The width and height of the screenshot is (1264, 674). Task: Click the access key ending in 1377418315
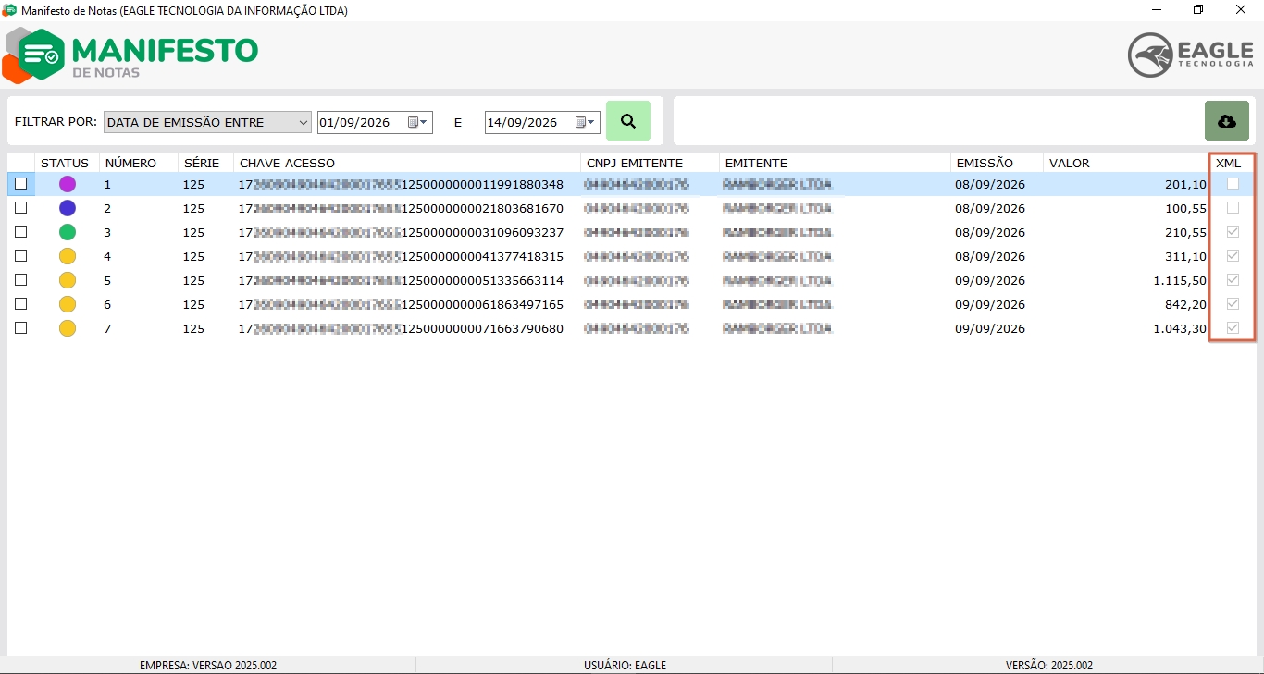(402, 256)
